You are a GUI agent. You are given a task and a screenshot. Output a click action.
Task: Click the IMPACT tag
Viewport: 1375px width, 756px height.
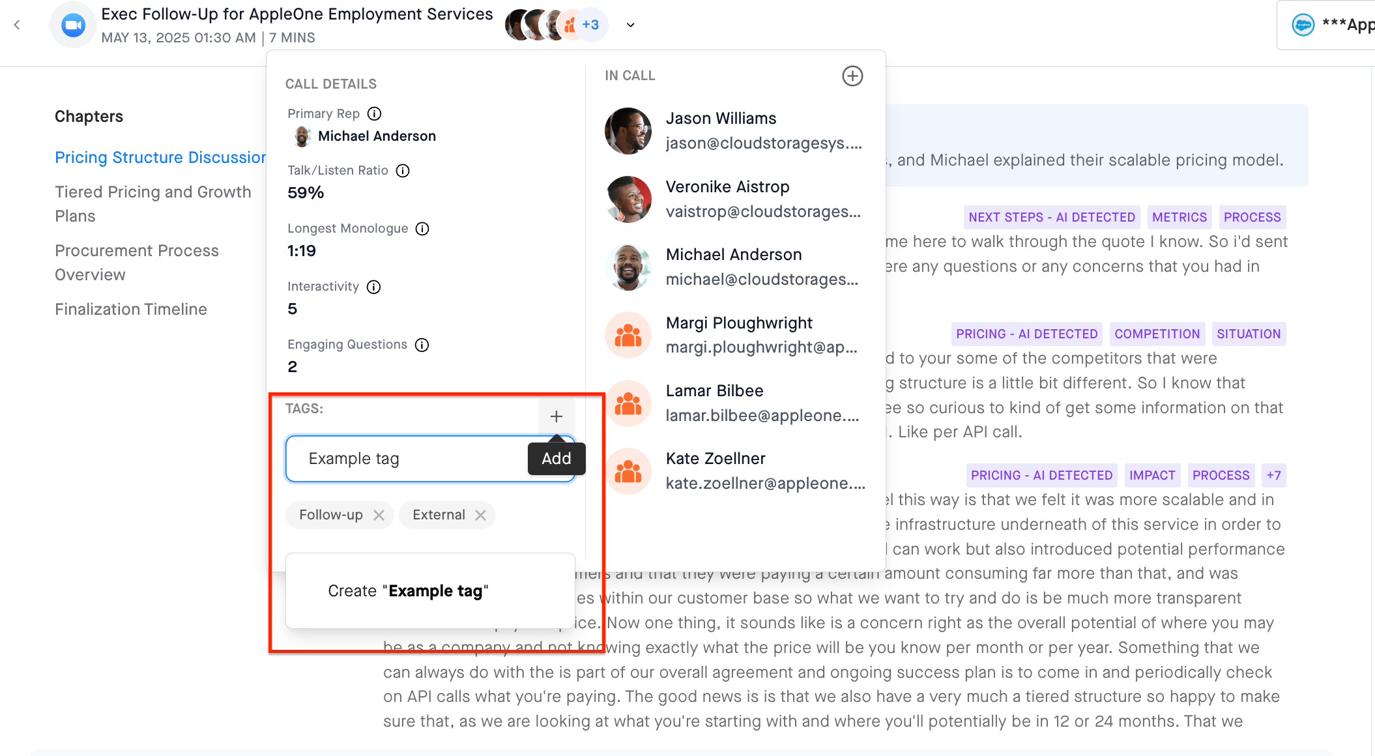pos(1152,476)
